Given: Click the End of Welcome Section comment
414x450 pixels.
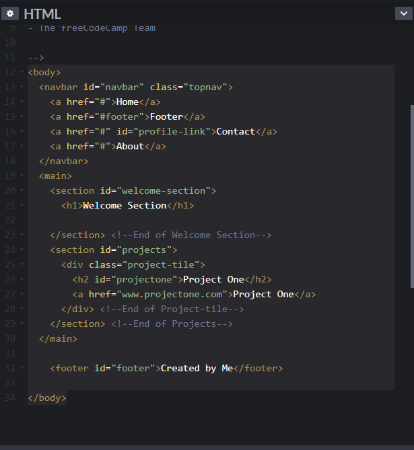Looking at the screenshot, I should (191, 235).
